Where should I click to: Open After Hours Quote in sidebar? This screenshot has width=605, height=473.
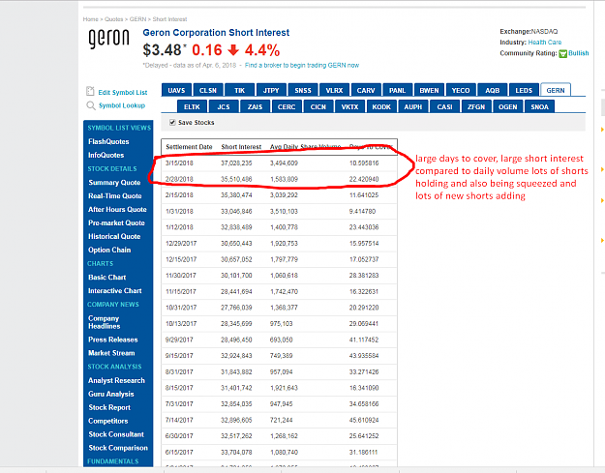(117, 209)
